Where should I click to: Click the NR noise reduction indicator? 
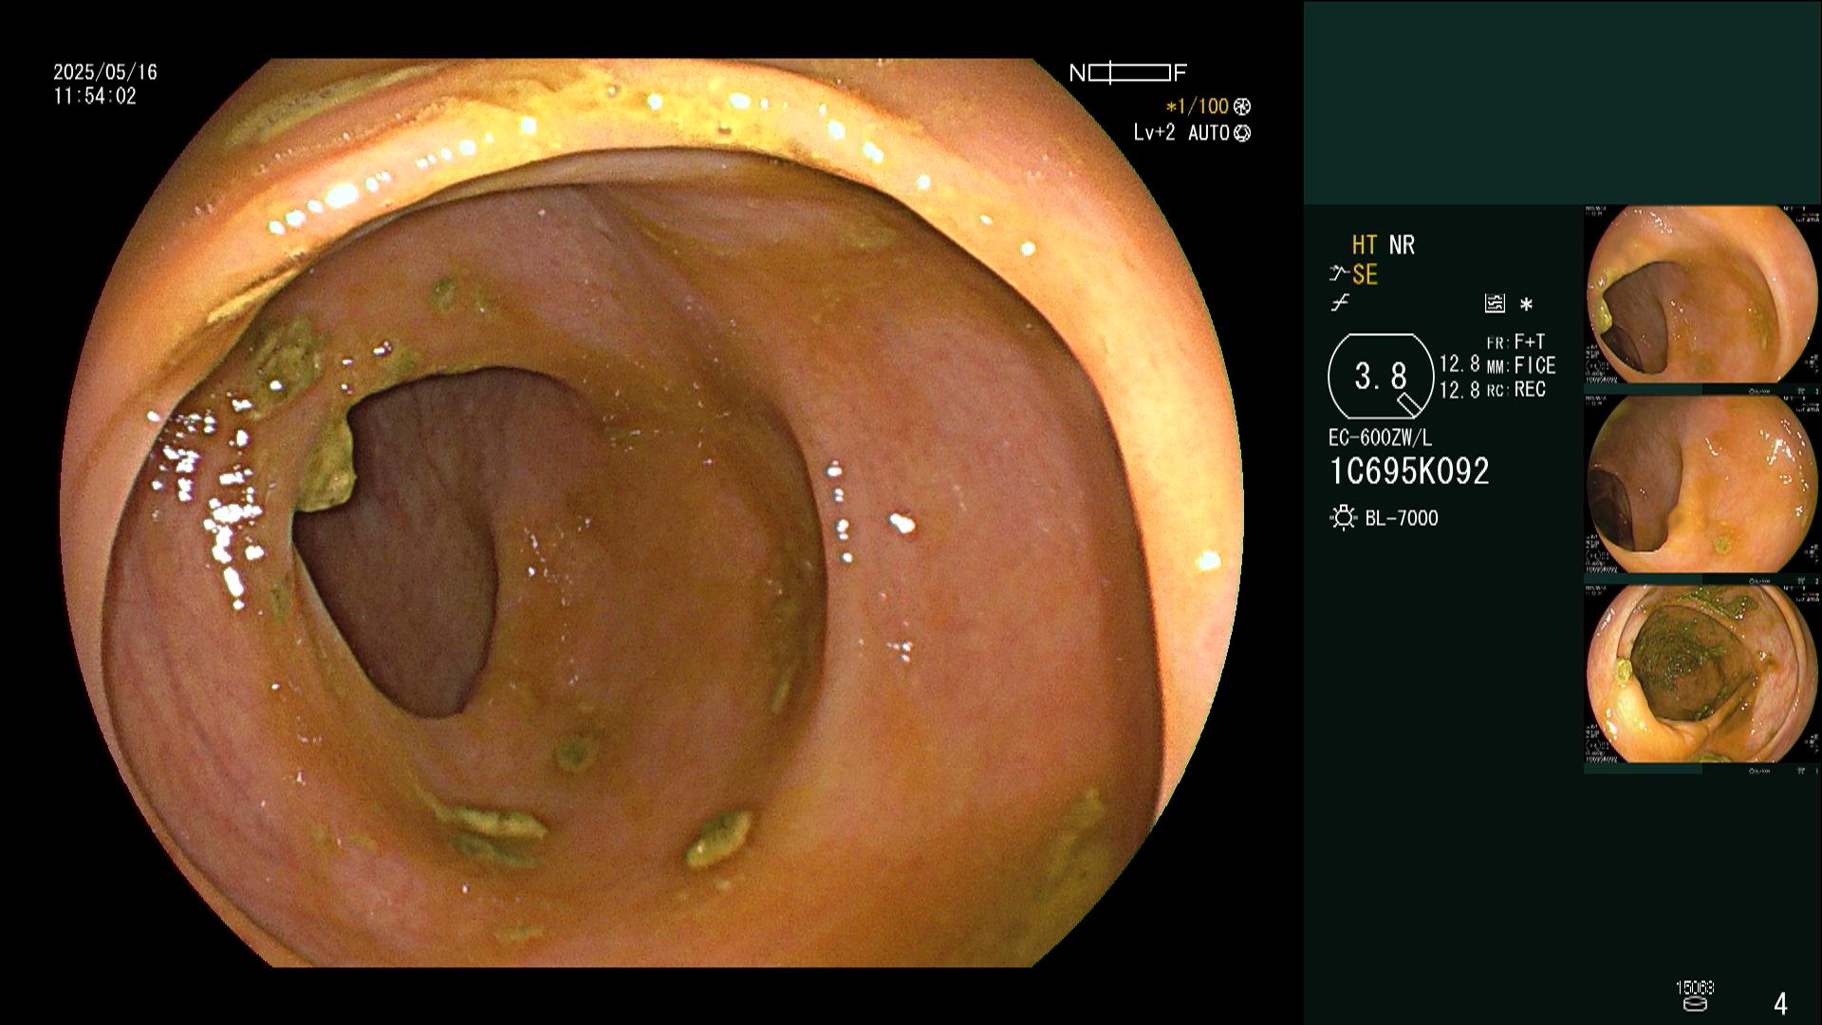pos(1402,246)
